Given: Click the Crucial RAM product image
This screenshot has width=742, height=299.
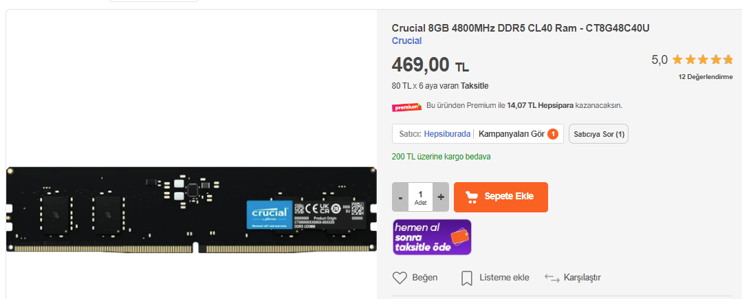Looking at the screenshot, I should [191, 209].
